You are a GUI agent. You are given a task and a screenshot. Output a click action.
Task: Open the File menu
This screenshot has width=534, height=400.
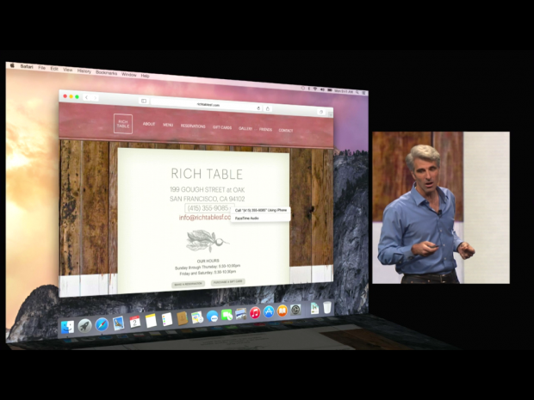pyautogui.click(x=41, y=68)
